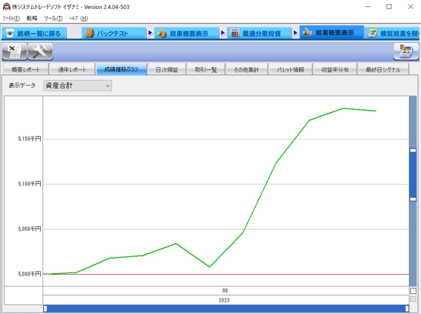The image size is (421, 314).
Task: Go to the 最終日シグナル tab
Action: (x=383, y=70)
